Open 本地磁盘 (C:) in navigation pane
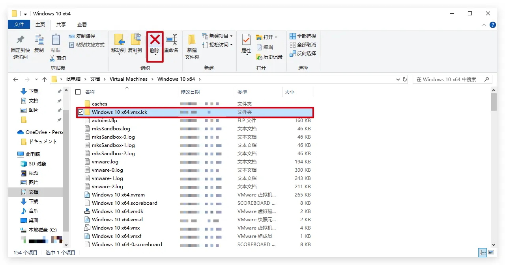The width and height of the screenshot is (505, 265). pyautogui.click(x=43, y=230)
